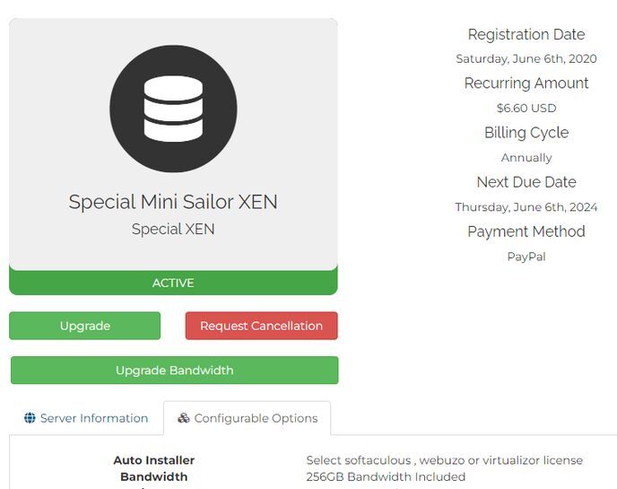Click the Special Mini Sailor XEN title
Image resolution: width=617 pixels, height=489 pixels.
pos(173,202)
